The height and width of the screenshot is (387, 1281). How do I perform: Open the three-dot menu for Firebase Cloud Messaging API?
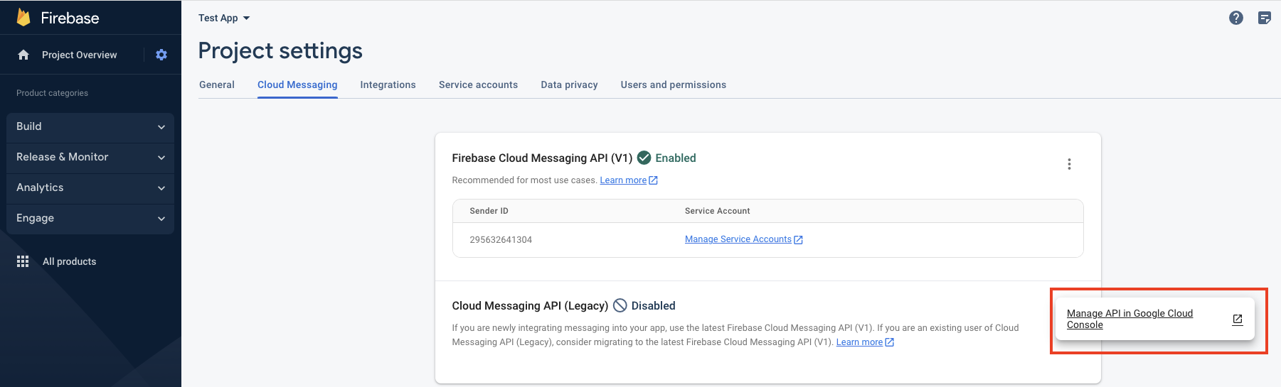(1069, 164)
